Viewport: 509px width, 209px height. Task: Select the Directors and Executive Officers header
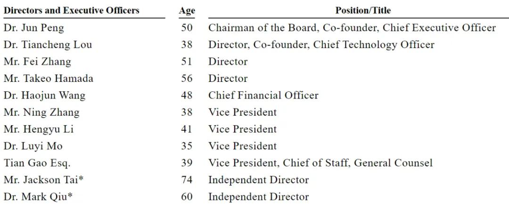point(72,10)
